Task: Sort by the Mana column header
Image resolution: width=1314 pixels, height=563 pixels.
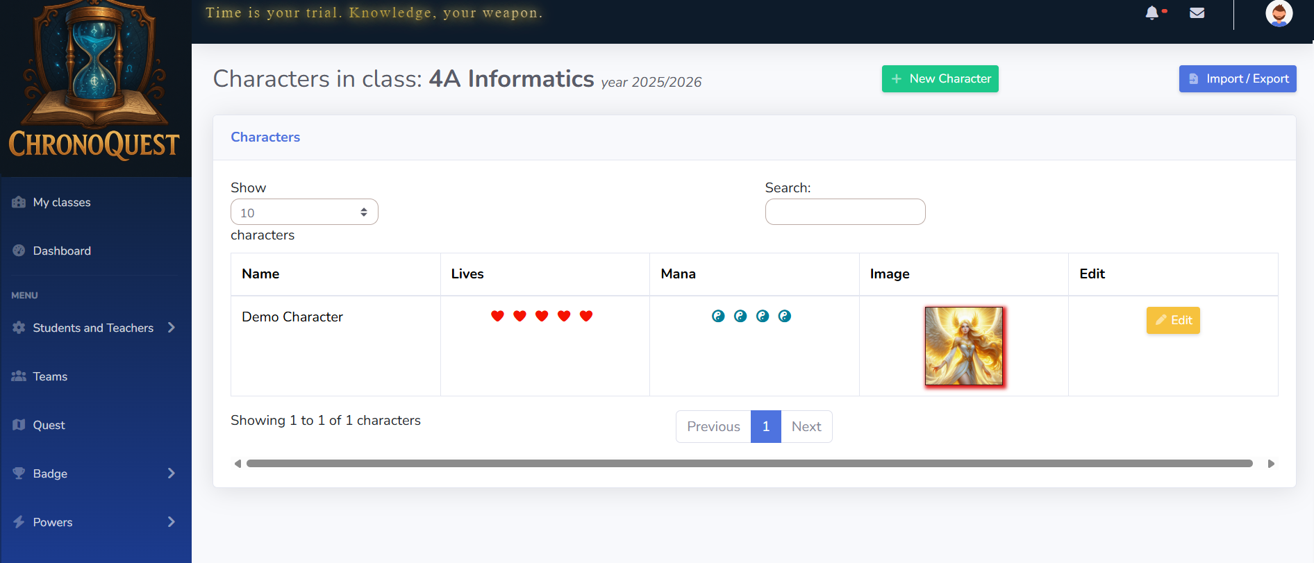Action: click(754, 274)
